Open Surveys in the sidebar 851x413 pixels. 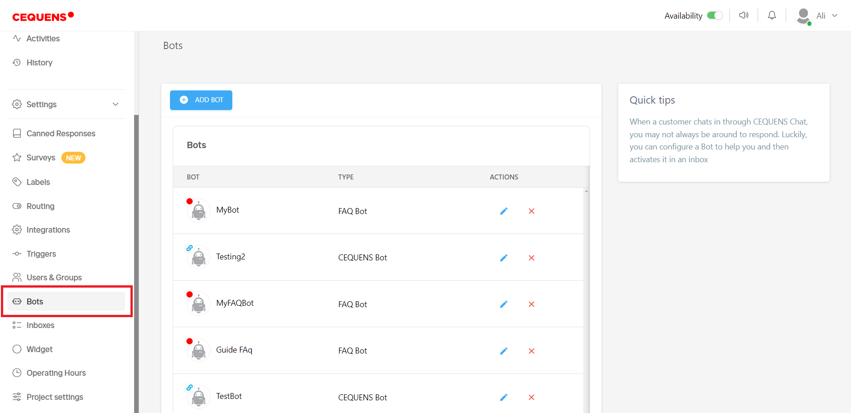41,158
